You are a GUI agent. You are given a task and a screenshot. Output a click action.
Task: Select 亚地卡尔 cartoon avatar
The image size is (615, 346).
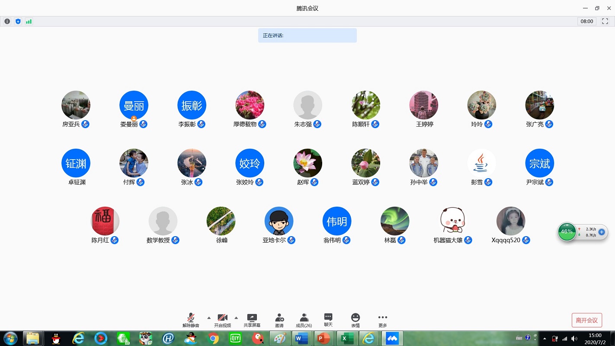279,221
